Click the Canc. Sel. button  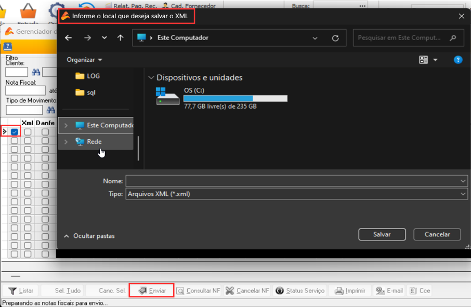[x=107, y=291]
